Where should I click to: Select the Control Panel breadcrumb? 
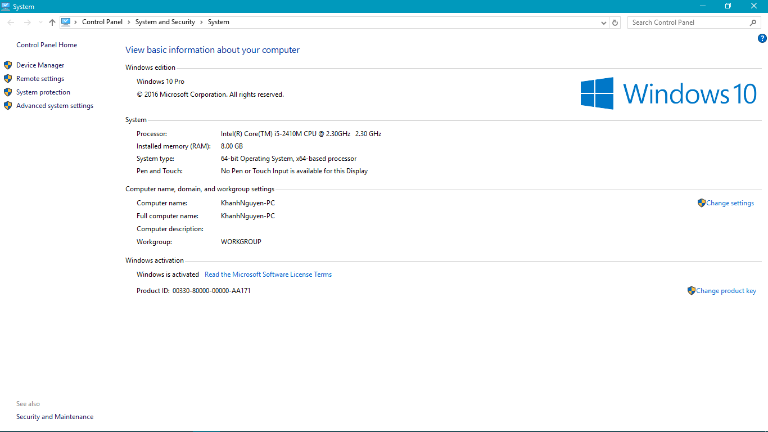pyautogui.click(x=102, y=22)
